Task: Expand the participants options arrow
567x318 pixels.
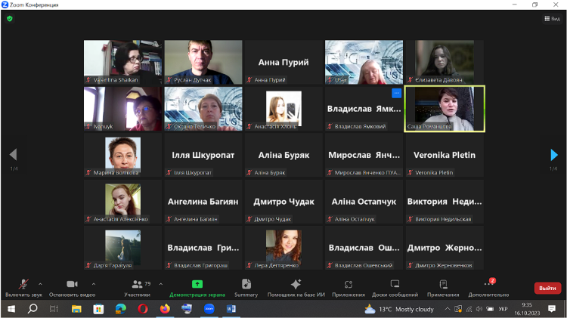Action: [160, 284]
